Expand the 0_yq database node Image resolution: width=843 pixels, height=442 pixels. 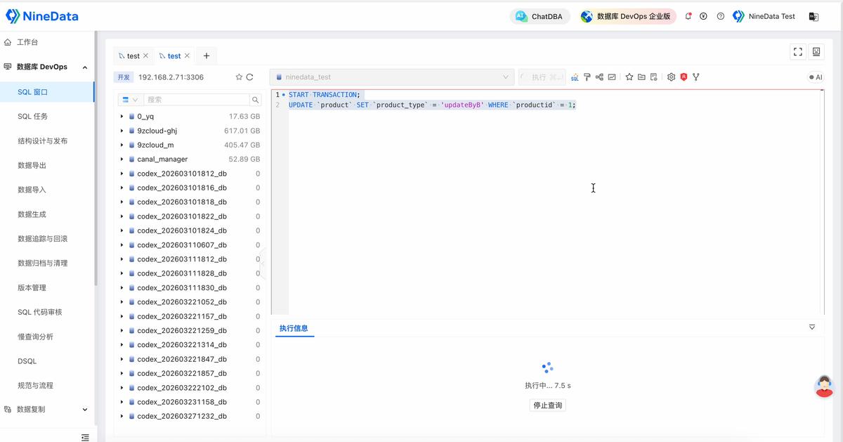click(x=122, y=117)
